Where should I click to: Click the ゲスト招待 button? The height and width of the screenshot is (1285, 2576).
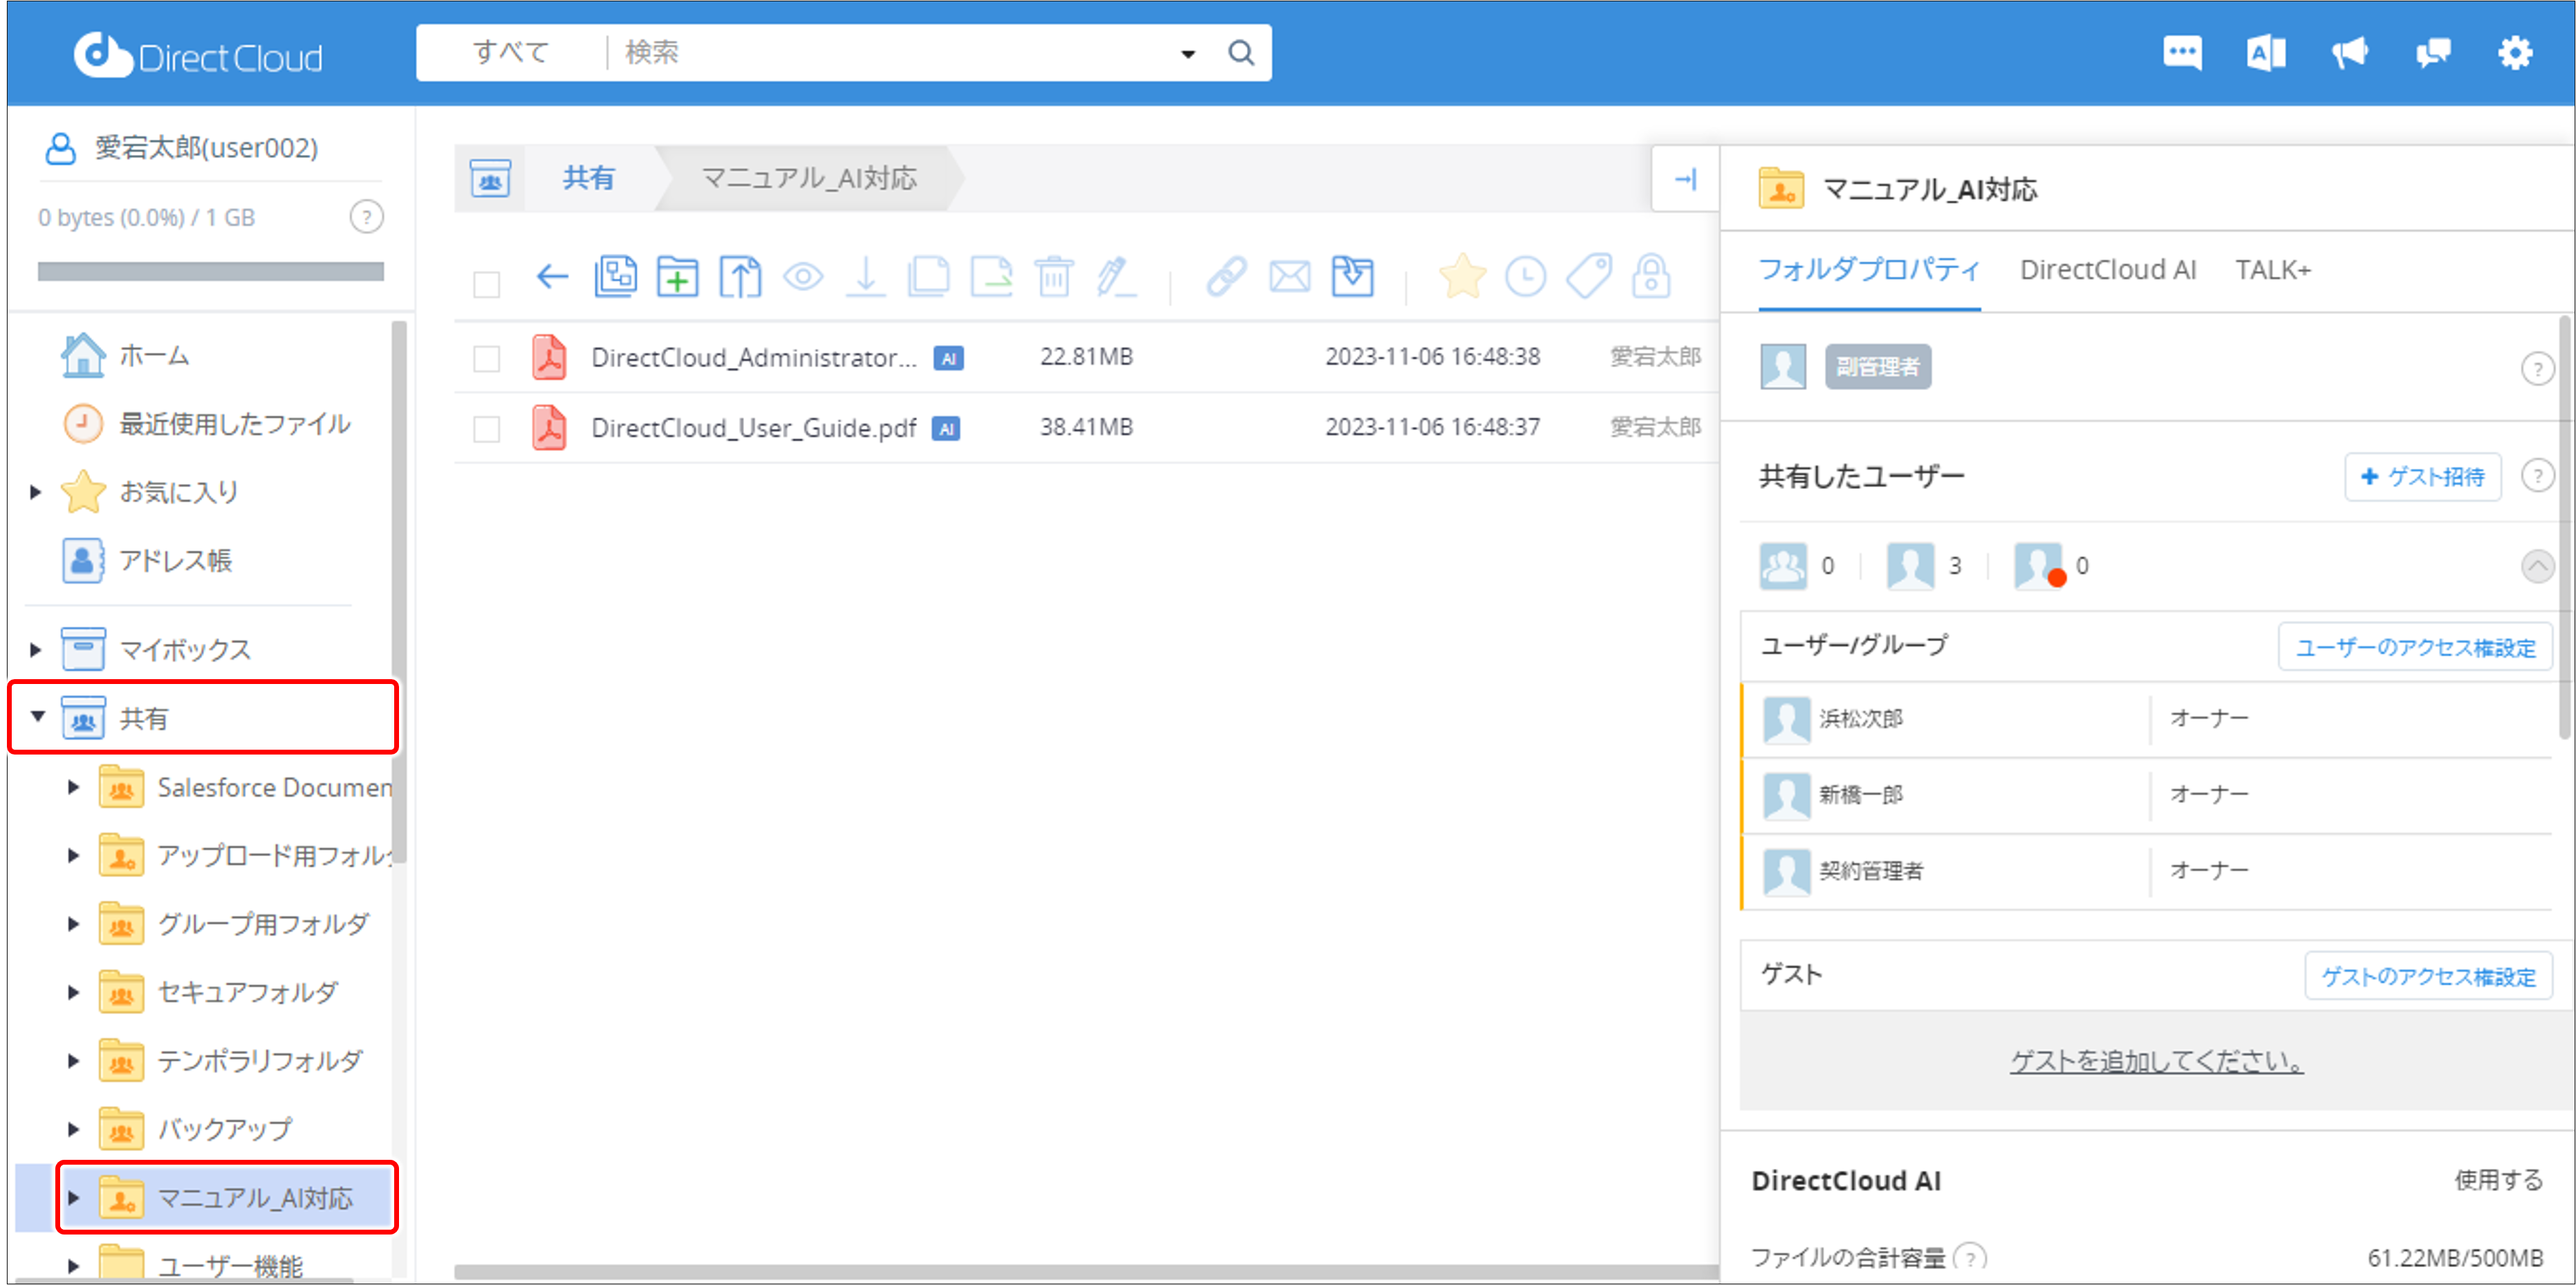pyautogui.click(x=2422, y=477)
